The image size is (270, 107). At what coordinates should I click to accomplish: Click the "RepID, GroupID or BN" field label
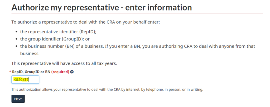(31, 72)
